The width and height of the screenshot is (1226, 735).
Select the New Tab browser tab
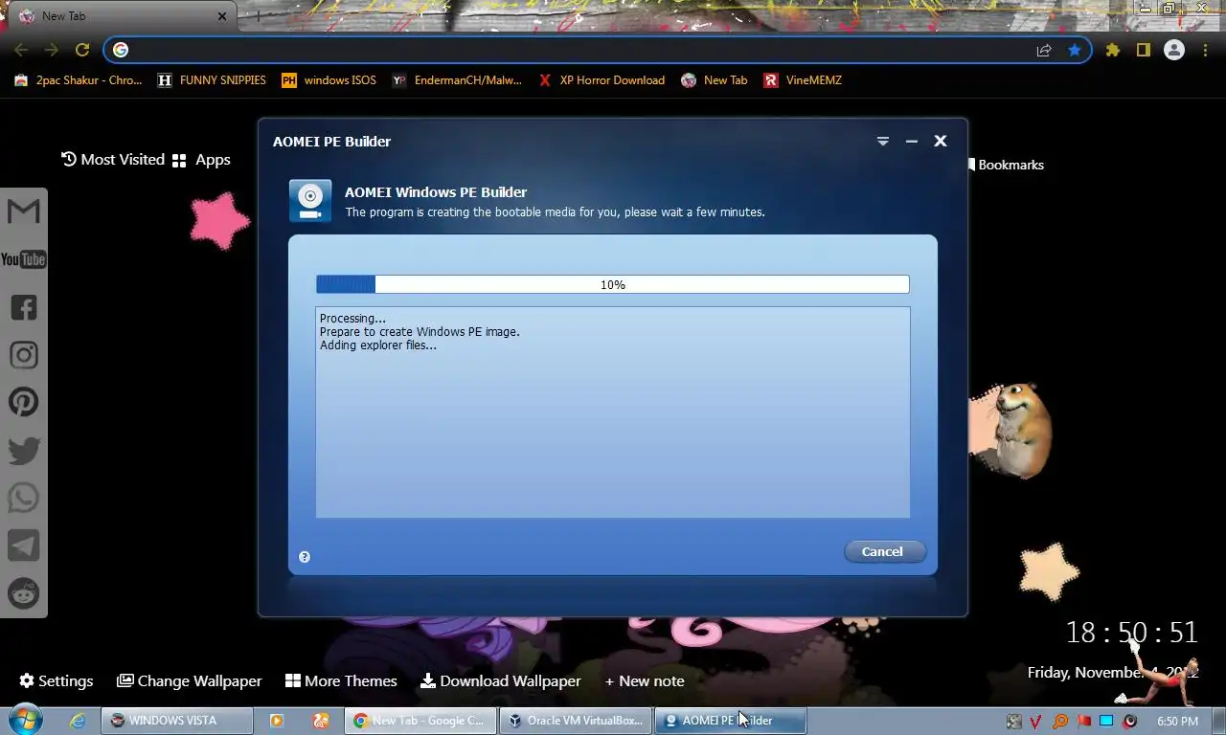[x=120, y=16]
